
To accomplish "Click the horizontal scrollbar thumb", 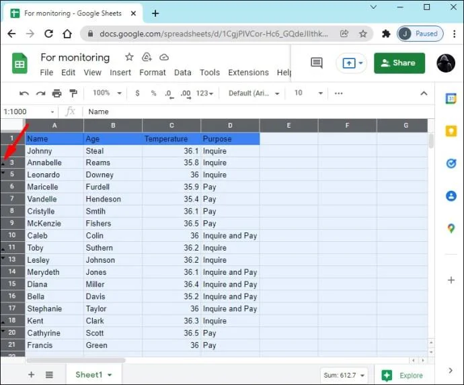I will 76,360.
